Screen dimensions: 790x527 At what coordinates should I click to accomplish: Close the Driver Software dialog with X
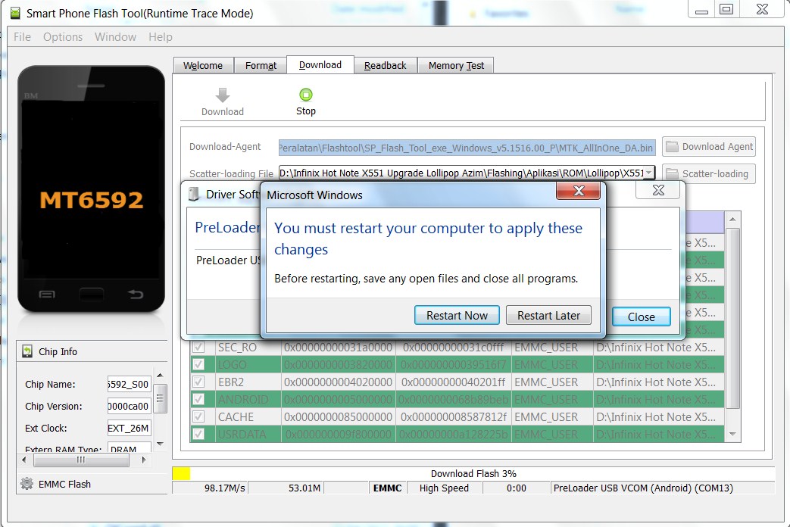(x=658, y=191)
